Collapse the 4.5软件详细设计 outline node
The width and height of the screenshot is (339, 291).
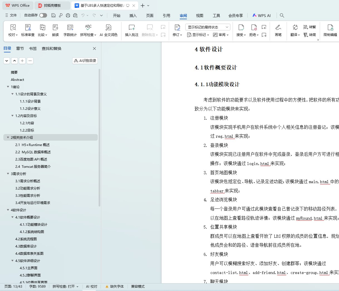pos(13,261)
